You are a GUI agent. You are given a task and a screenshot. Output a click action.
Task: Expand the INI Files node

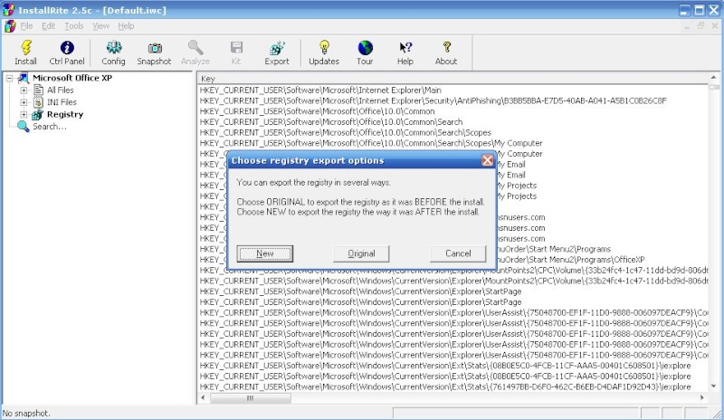point(24,102)
